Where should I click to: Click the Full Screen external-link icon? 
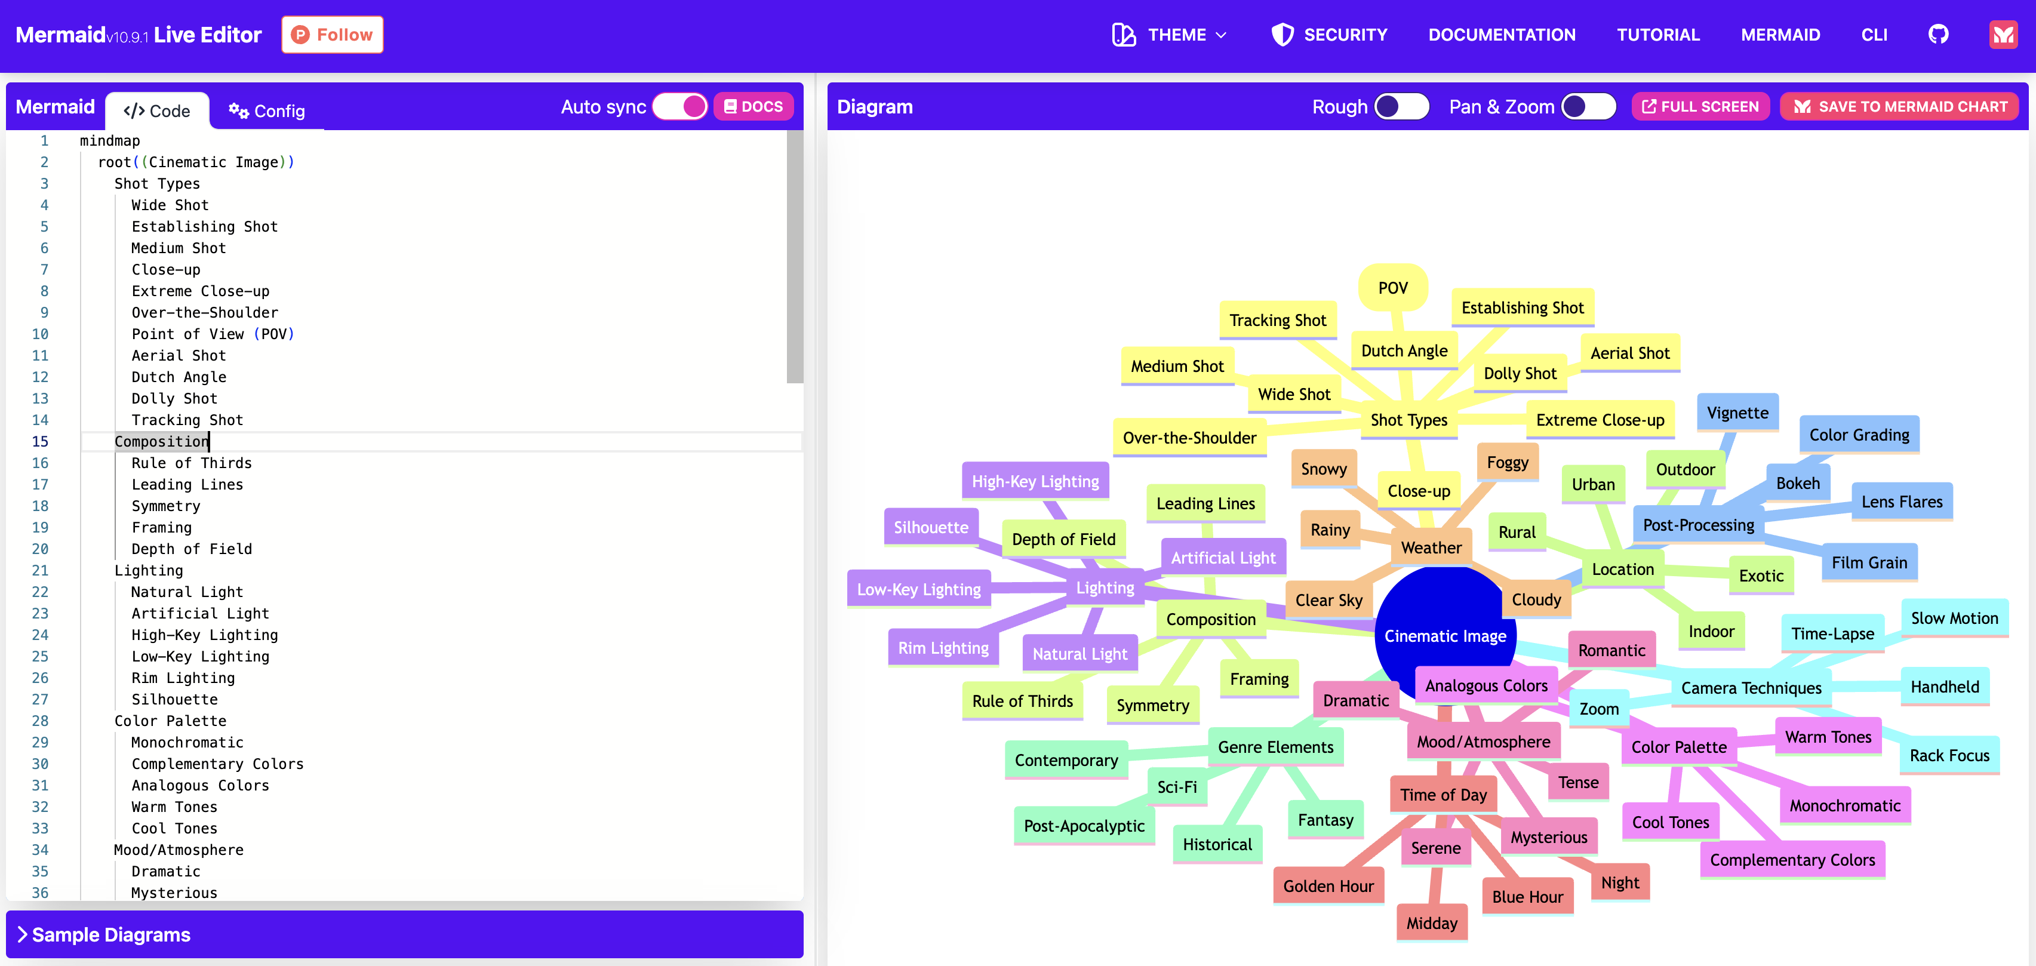coord(1649,107)
